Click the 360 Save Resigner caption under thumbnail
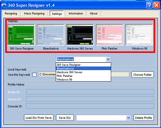Viewport: 161px width, 128px height. (22, 48)
